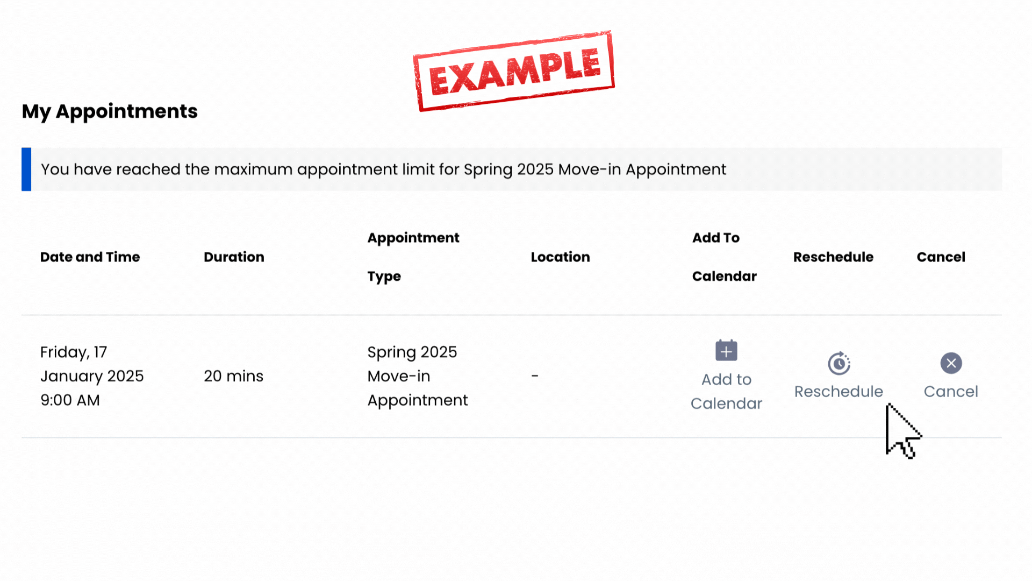Click the circular Cancel X icon

click(x=951, y=363)
